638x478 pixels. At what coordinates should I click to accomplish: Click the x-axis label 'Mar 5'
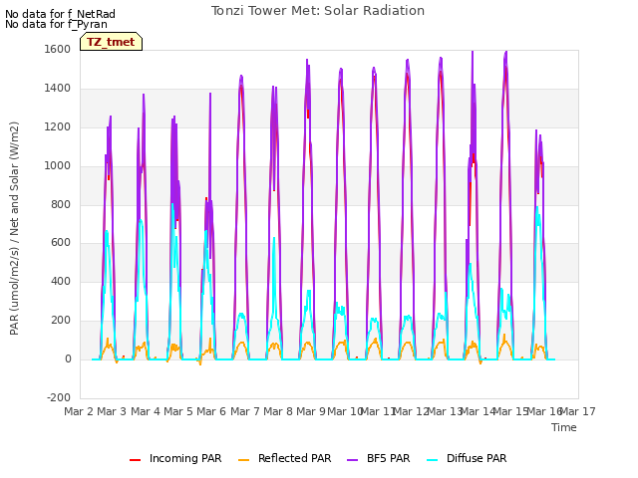[178, 411]
